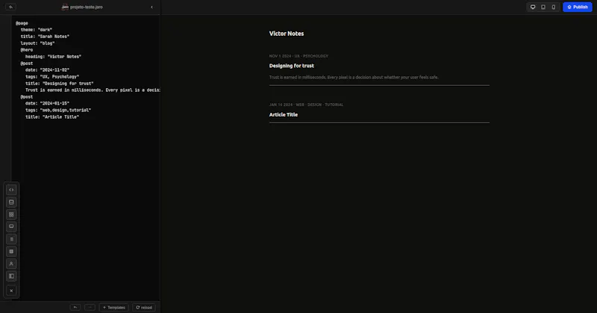The height and width of the screenshot is (313, 597).
Task: Click the NOV 1 2024 · UX · PSYCHOLOGY meta line
Action: 298,56
